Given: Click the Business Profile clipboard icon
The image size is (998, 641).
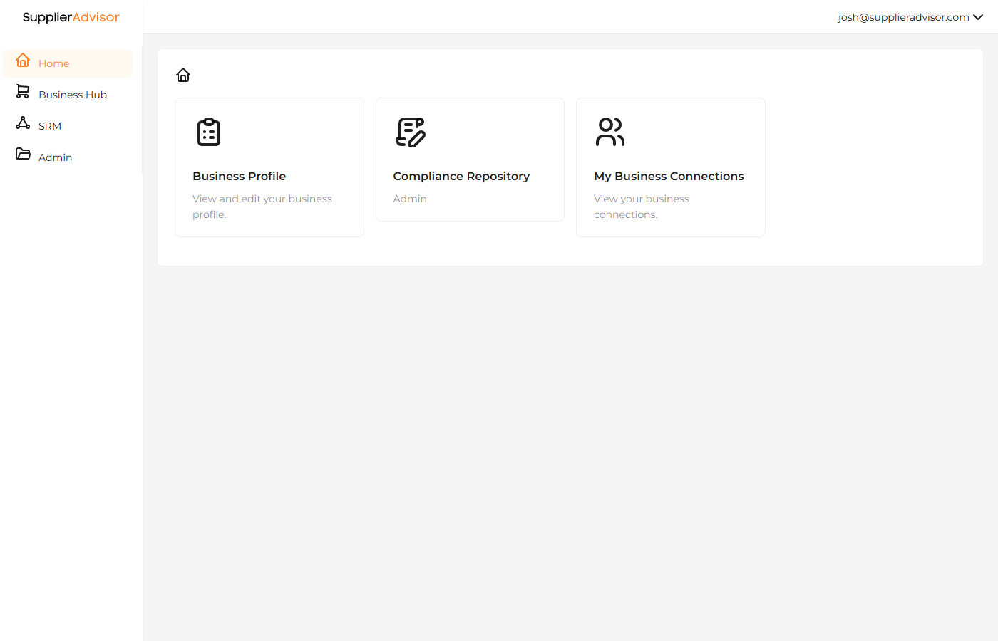Looking at the screenshot, I should [x=209, y=132].
